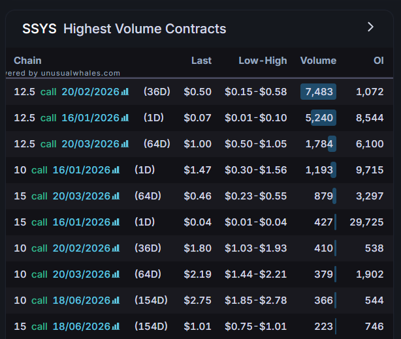Click the $0.07 last price
The image size is (401, 339).
tap(197, 118)
